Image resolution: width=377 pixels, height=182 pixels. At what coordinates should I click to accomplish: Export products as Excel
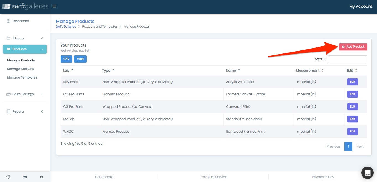click(80, 59)
